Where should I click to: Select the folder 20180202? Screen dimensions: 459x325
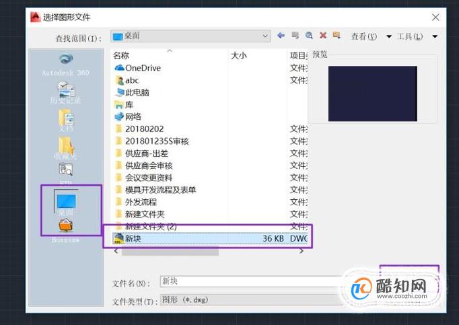(139, 129)
